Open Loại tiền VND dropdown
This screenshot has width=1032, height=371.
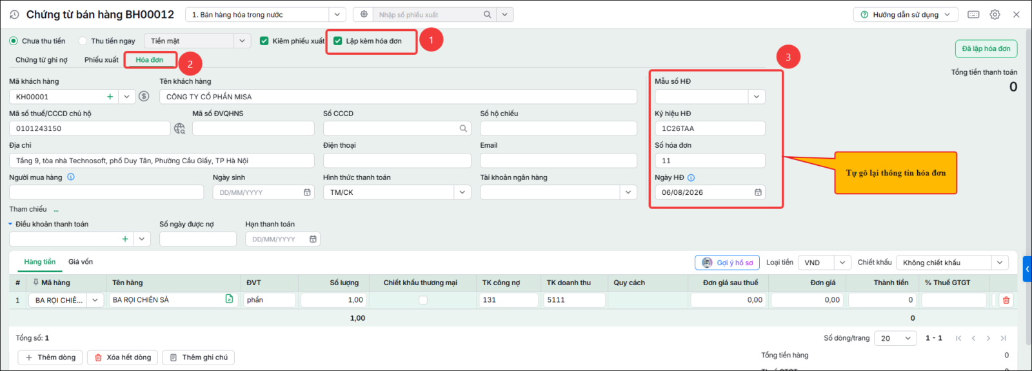click(x=842, y=263)
